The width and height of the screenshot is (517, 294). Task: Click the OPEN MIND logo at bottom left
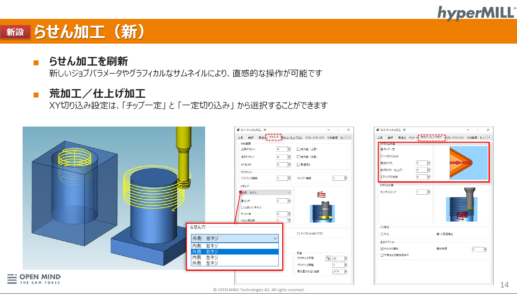(34, 279)
